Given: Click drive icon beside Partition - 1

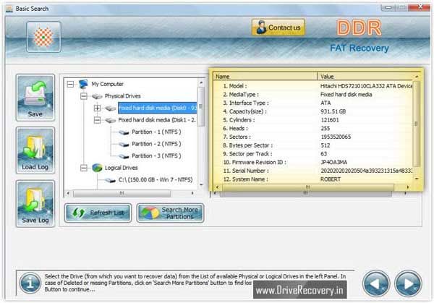Looking at the screenshot, I should (124, 132).
